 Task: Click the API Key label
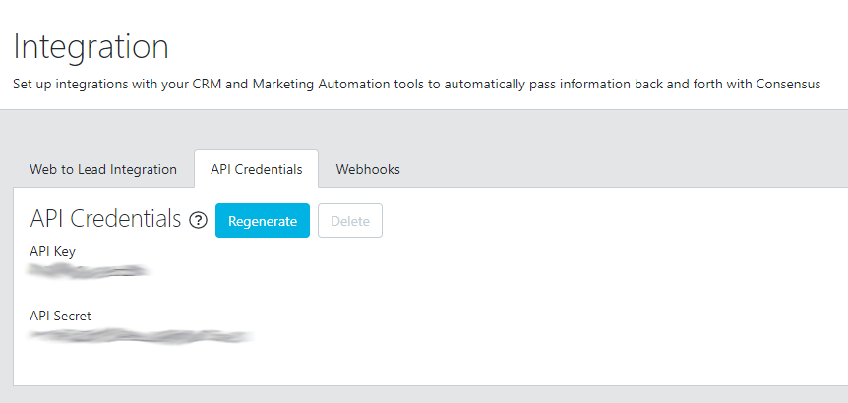[52, 251]
